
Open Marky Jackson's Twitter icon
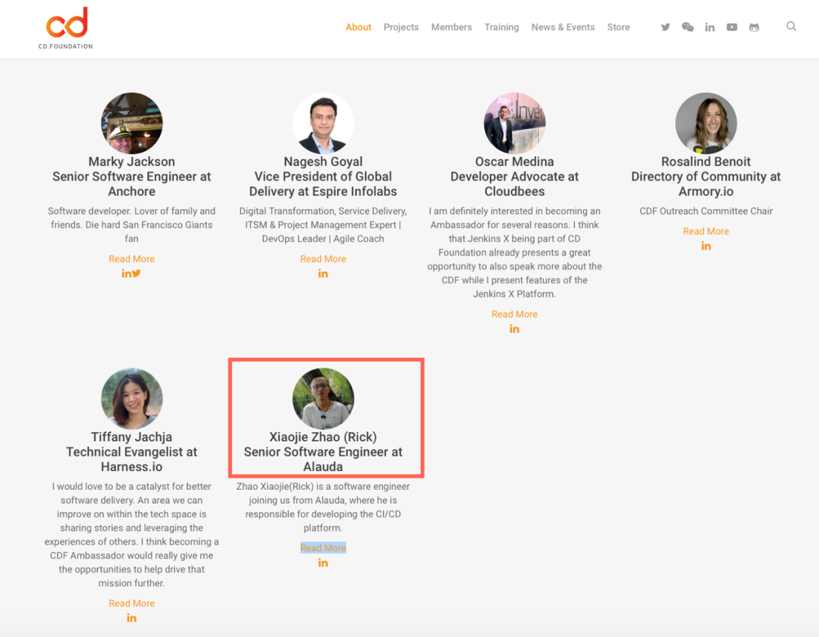136,274
